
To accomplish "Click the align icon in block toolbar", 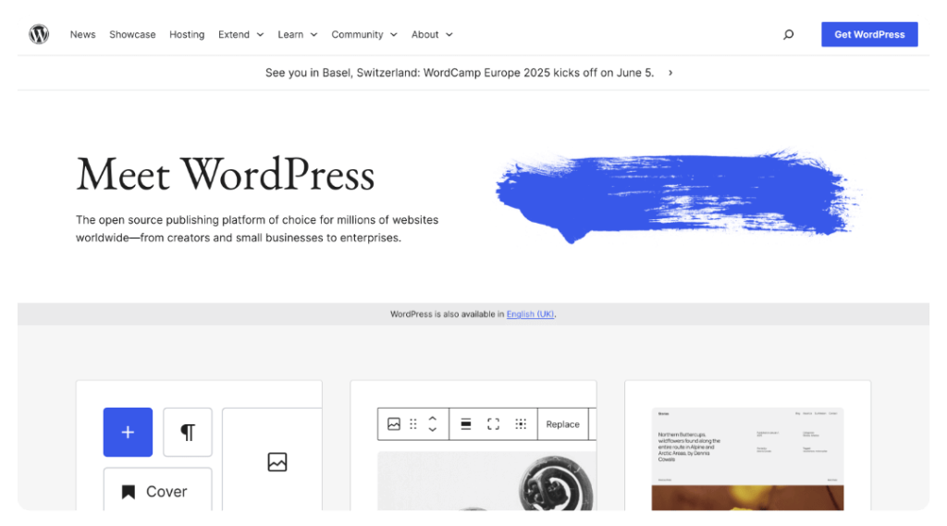I will (x=466, y=424).
